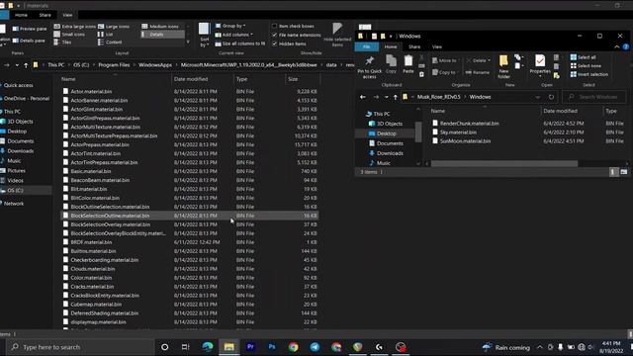Screen dimensions: 633x356
Task: Open Microsoft Edge from taskbar
Action: point(208,347)
